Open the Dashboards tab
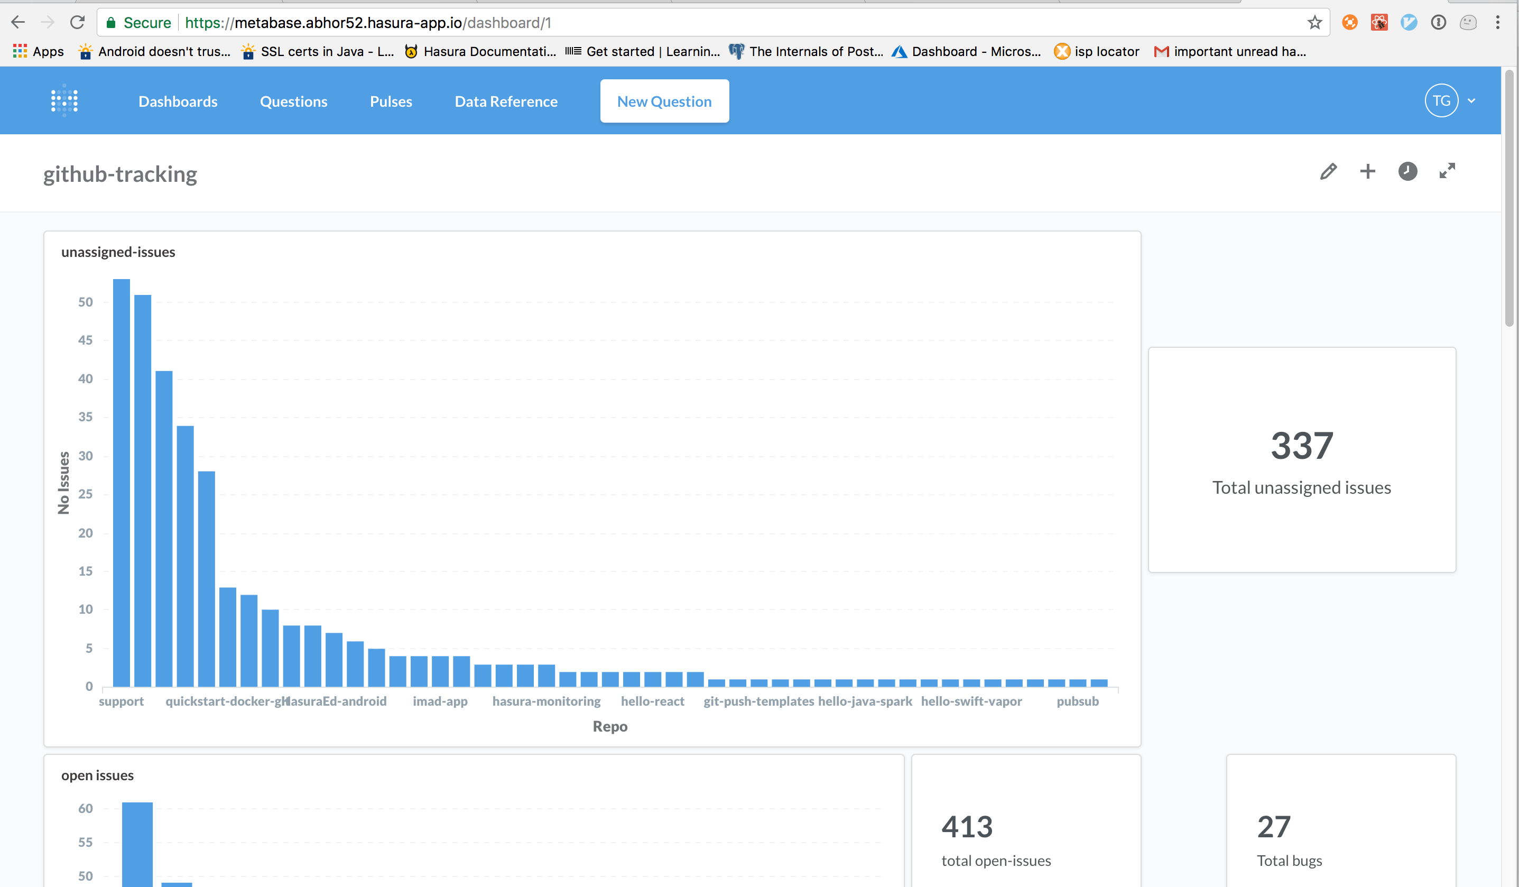 coord(178,101)
